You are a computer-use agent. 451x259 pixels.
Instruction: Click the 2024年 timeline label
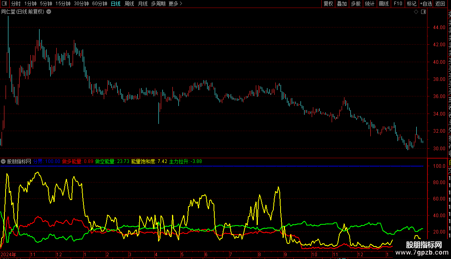tap(8, 254)
